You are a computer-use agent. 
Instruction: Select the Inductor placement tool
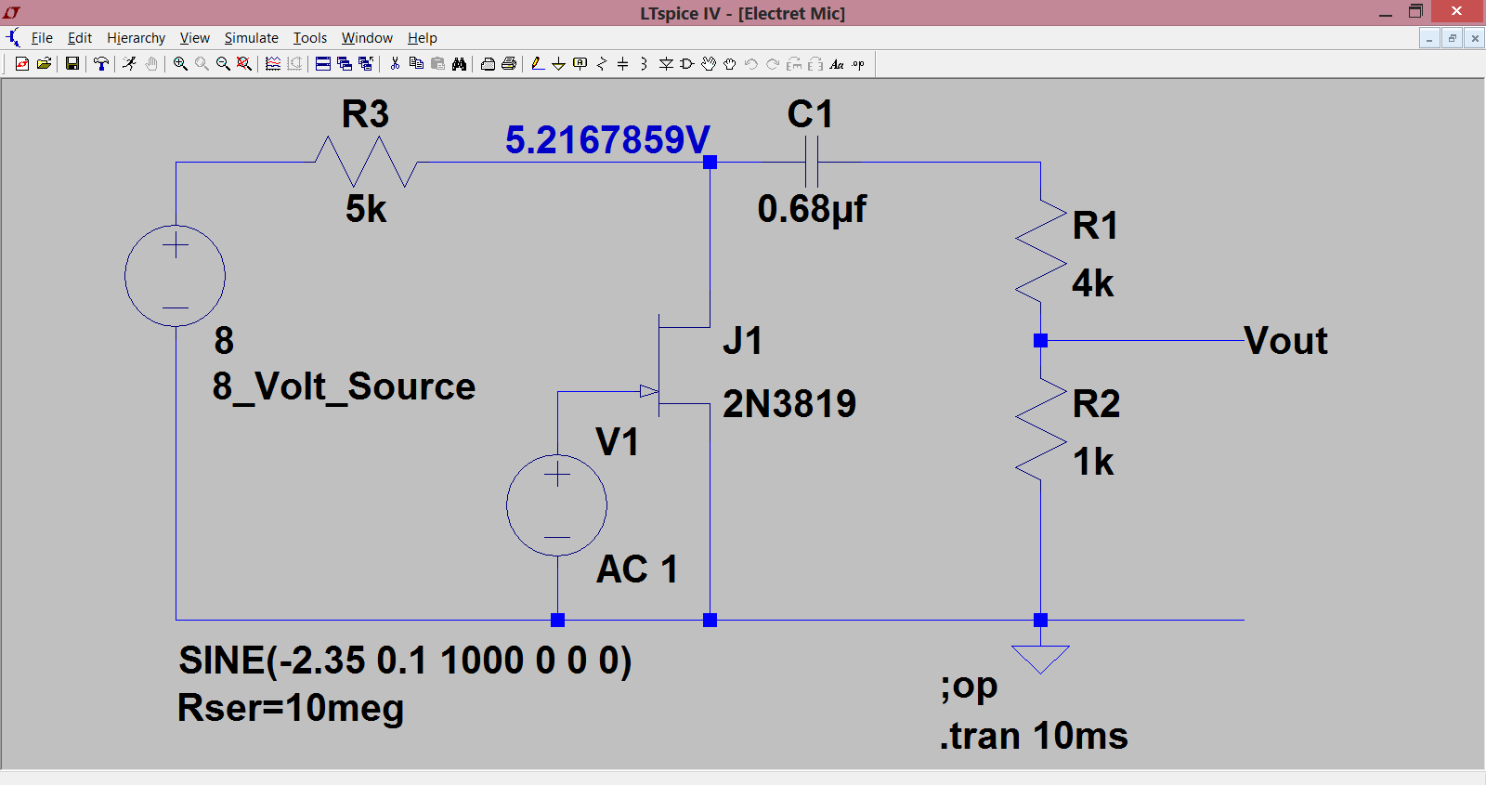pyautogui.click(x=644, y=64)
